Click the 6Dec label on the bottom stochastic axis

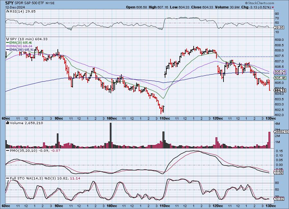tap(6, 206)
